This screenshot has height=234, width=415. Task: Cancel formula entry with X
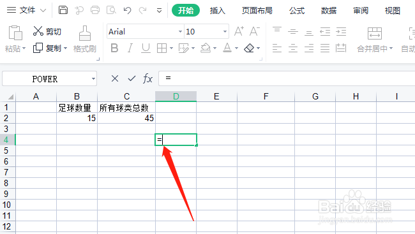tap(115, 78)
